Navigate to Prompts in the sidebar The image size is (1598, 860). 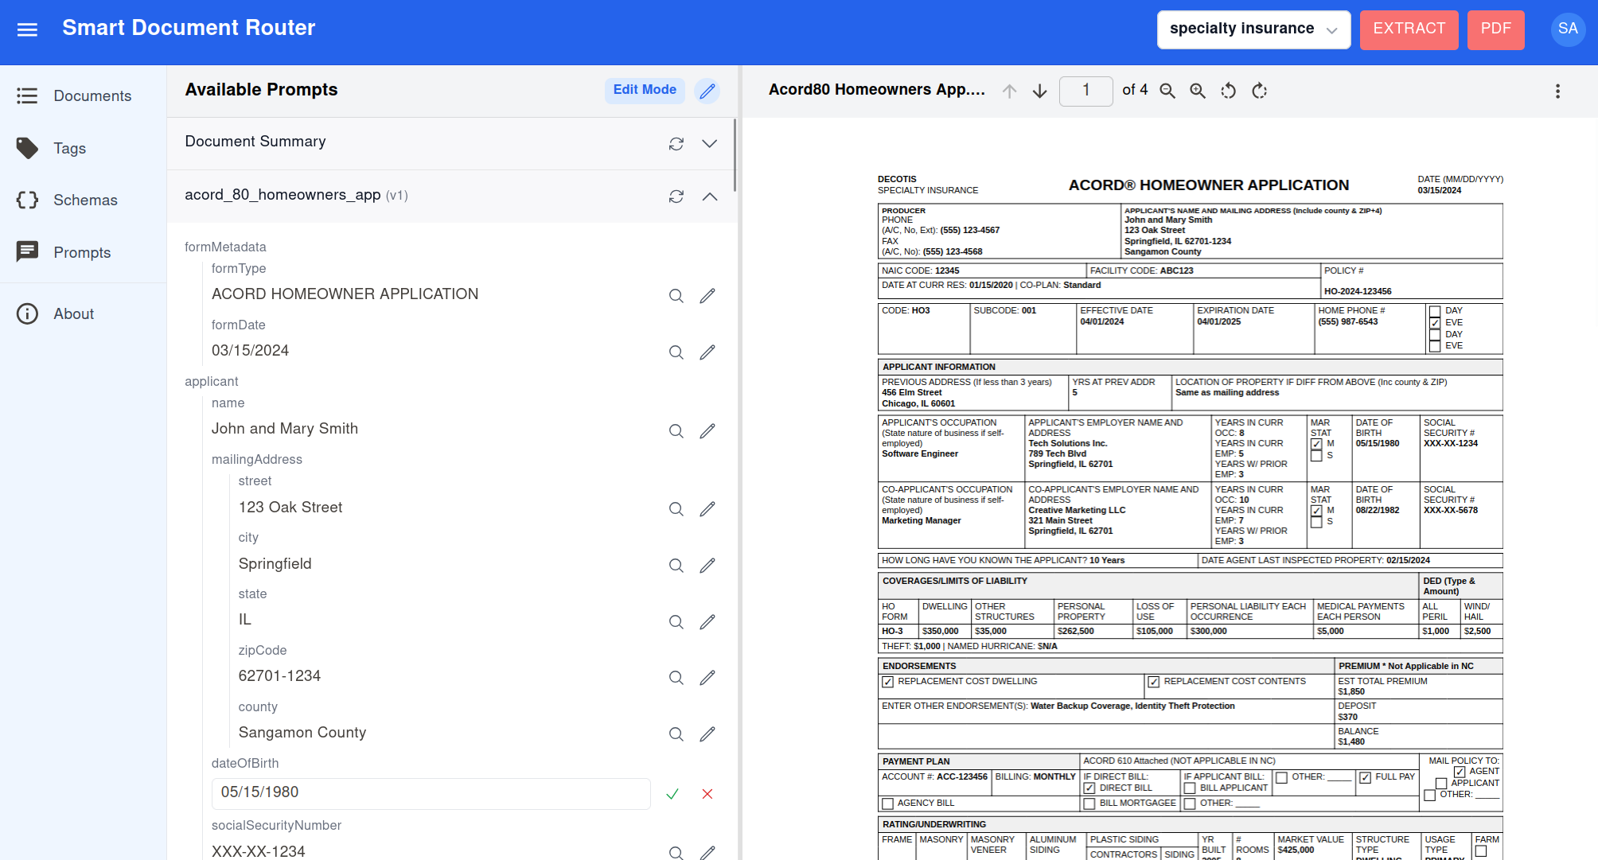click(x=81, y=252)
